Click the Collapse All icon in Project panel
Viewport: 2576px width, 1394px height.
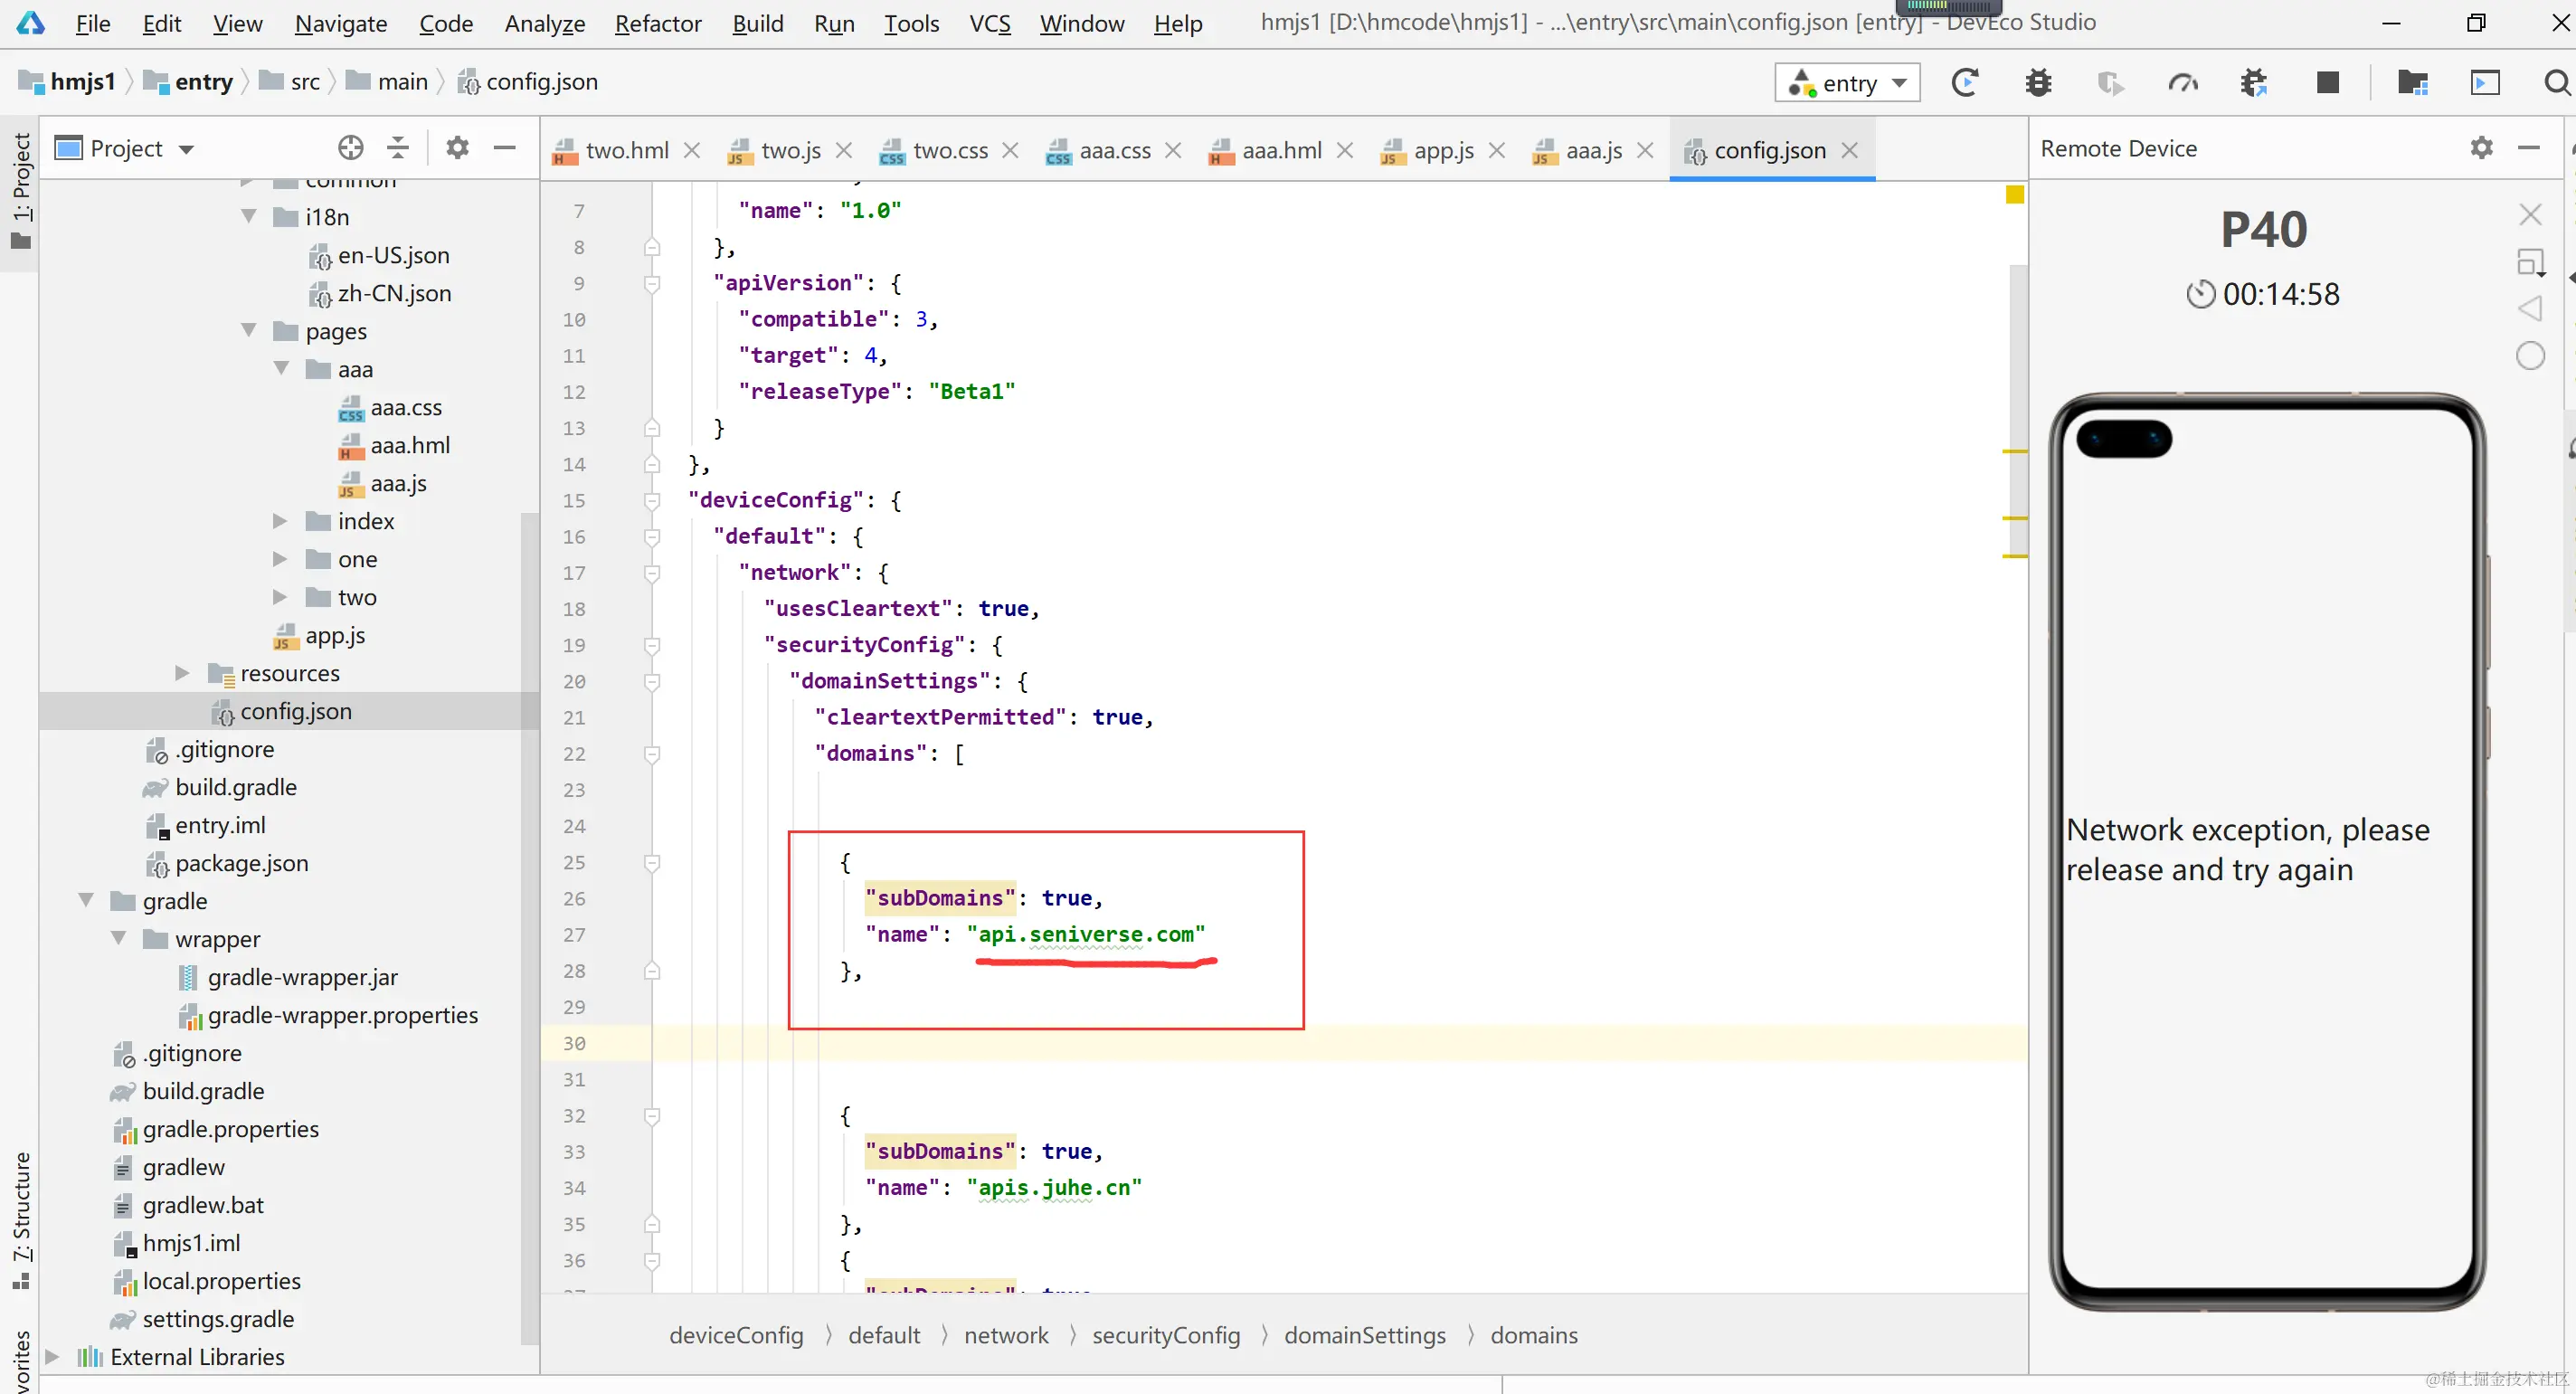[x=398, y=148]
